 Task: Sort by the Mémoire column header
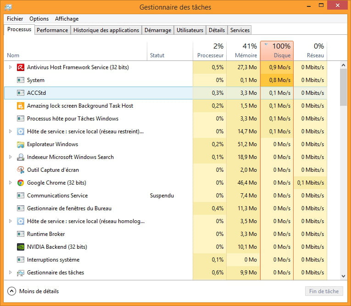[243, 51]
